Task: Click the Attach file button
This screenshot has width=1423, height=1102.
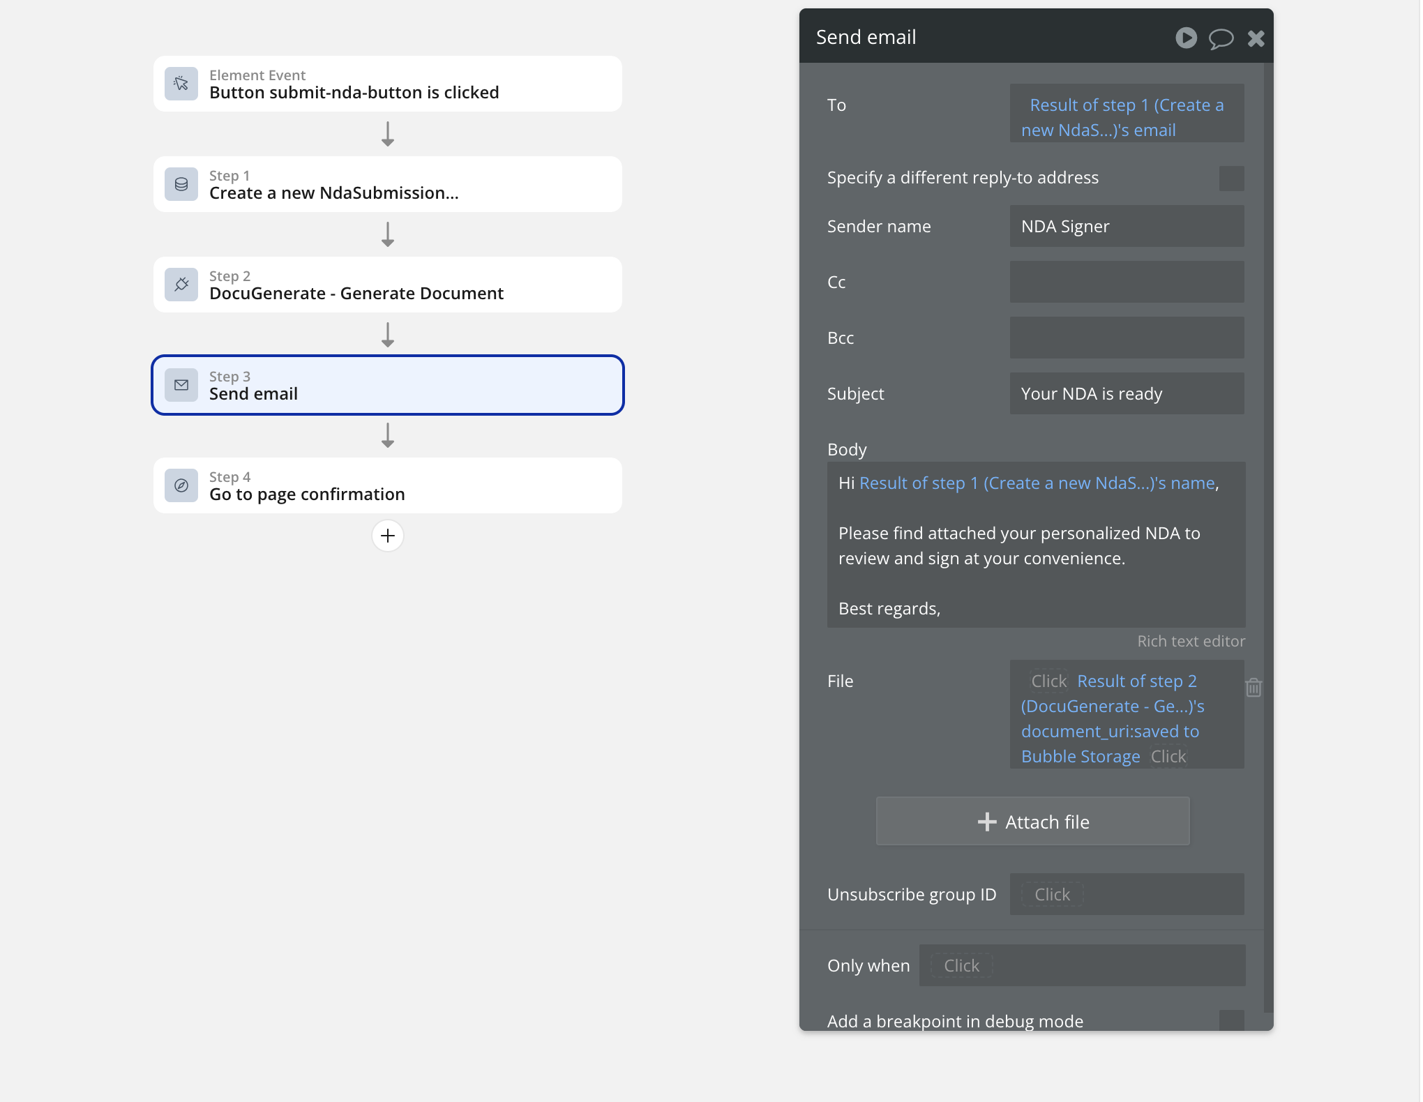Action: coord(1033,821)
